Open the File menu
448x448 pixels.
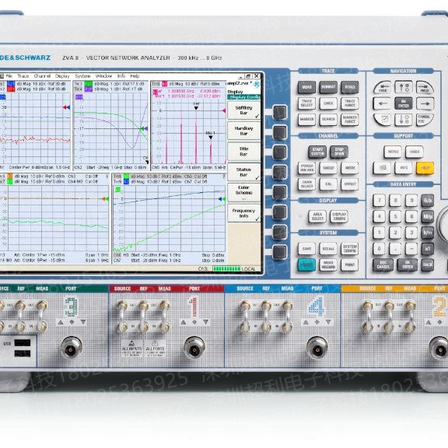tap(9, 76)
